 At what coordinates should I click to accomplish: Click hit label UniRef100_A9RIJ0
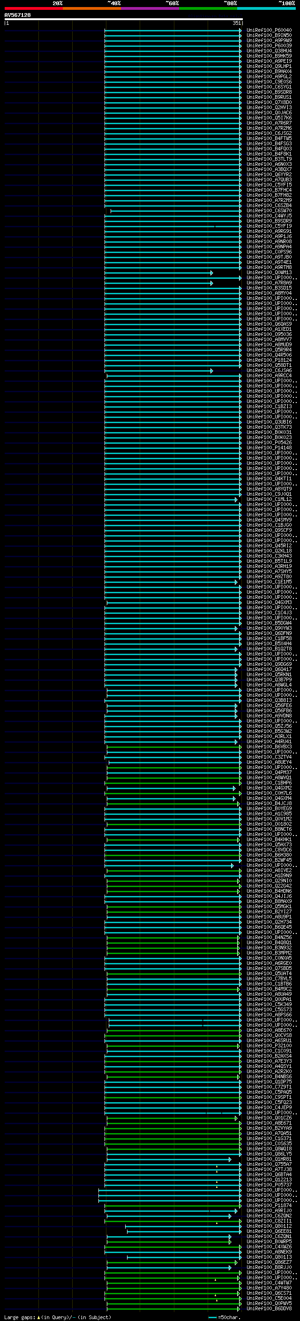(x=269, y=1211)
